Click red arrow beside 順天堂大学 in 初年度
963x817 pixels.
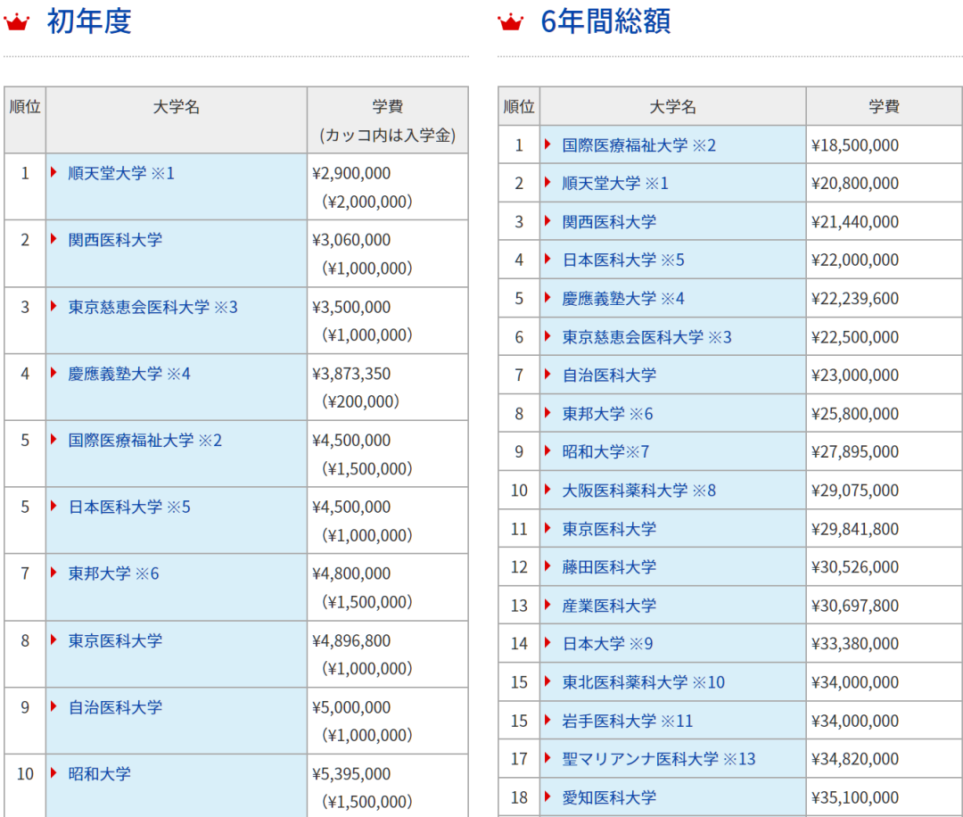pyautogui.click(x=54, y=172)
